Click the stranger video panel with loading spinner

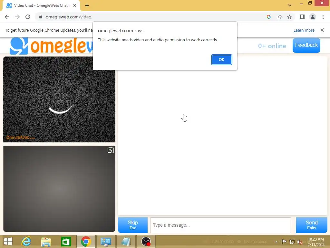point(59,99)
